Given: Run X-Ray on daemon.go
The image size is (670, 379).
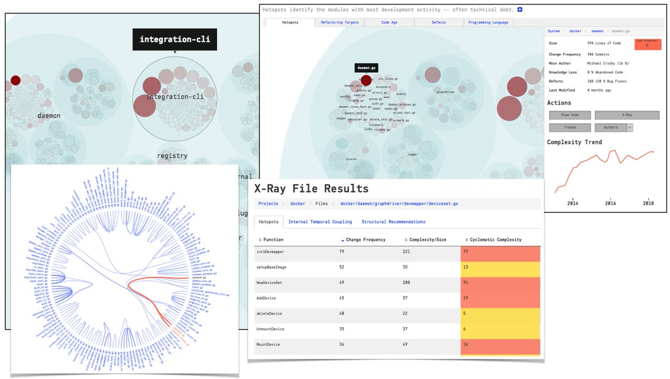Looking at the screenshot, I should tap(627, 115).
